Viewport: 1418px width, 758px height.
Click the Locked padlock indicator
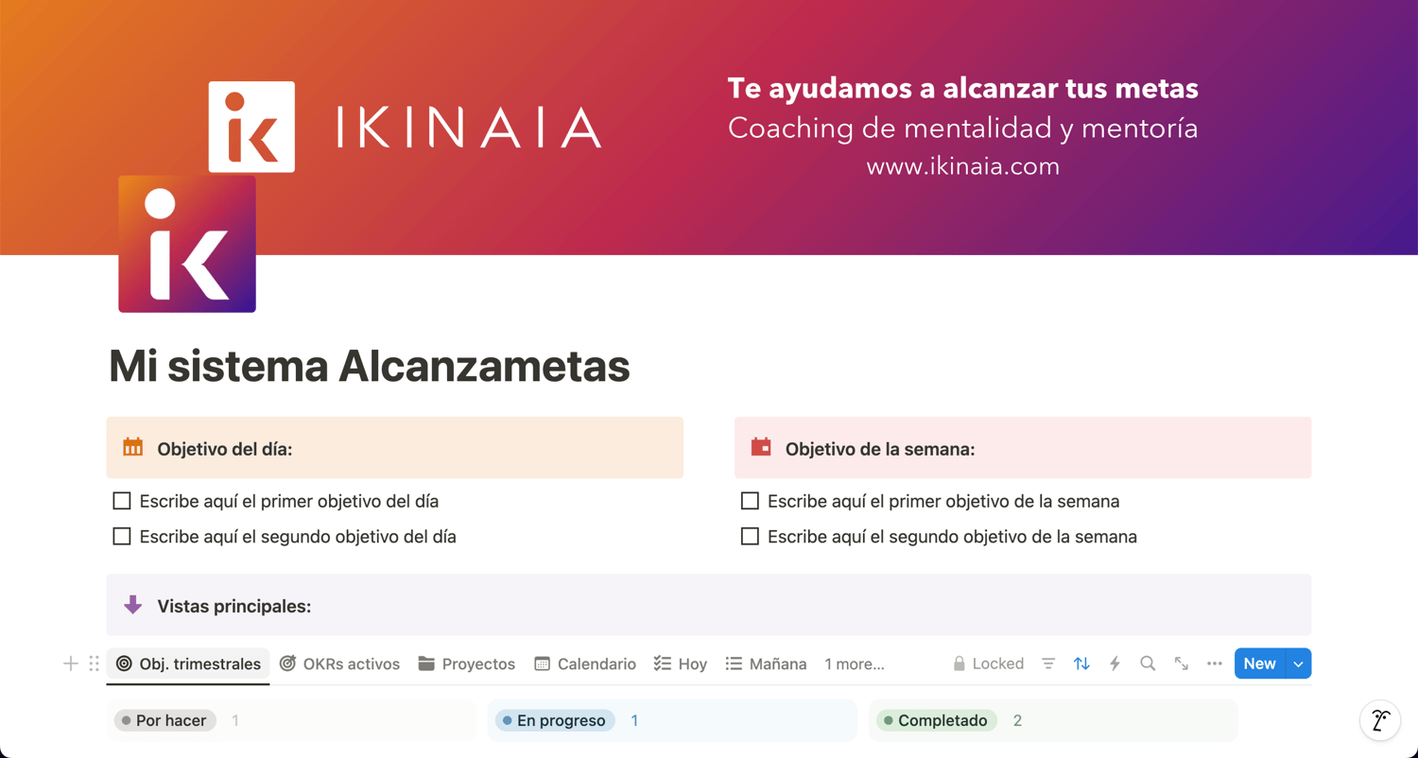[988, 664]
